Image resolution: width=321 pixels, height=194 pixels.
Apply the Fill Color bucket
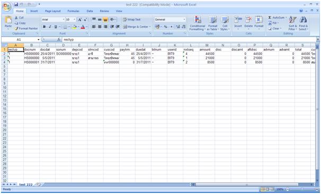(x=74, y=27)
